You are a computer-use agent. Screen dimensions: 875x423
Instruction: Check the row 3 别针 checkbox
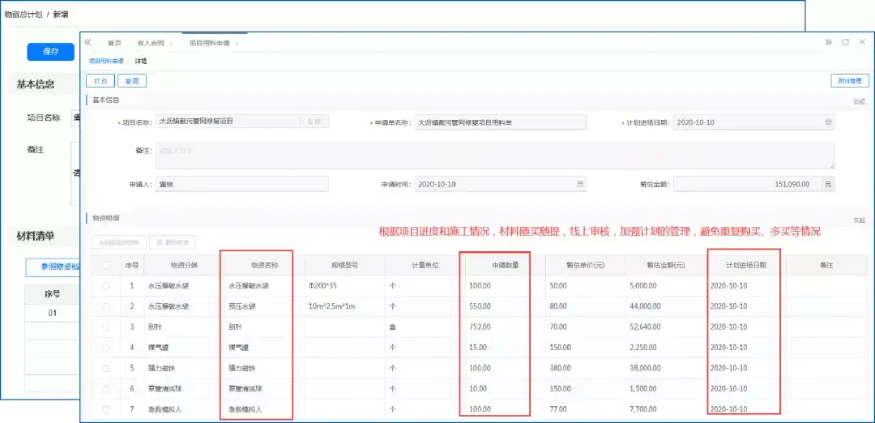[106, 327]
